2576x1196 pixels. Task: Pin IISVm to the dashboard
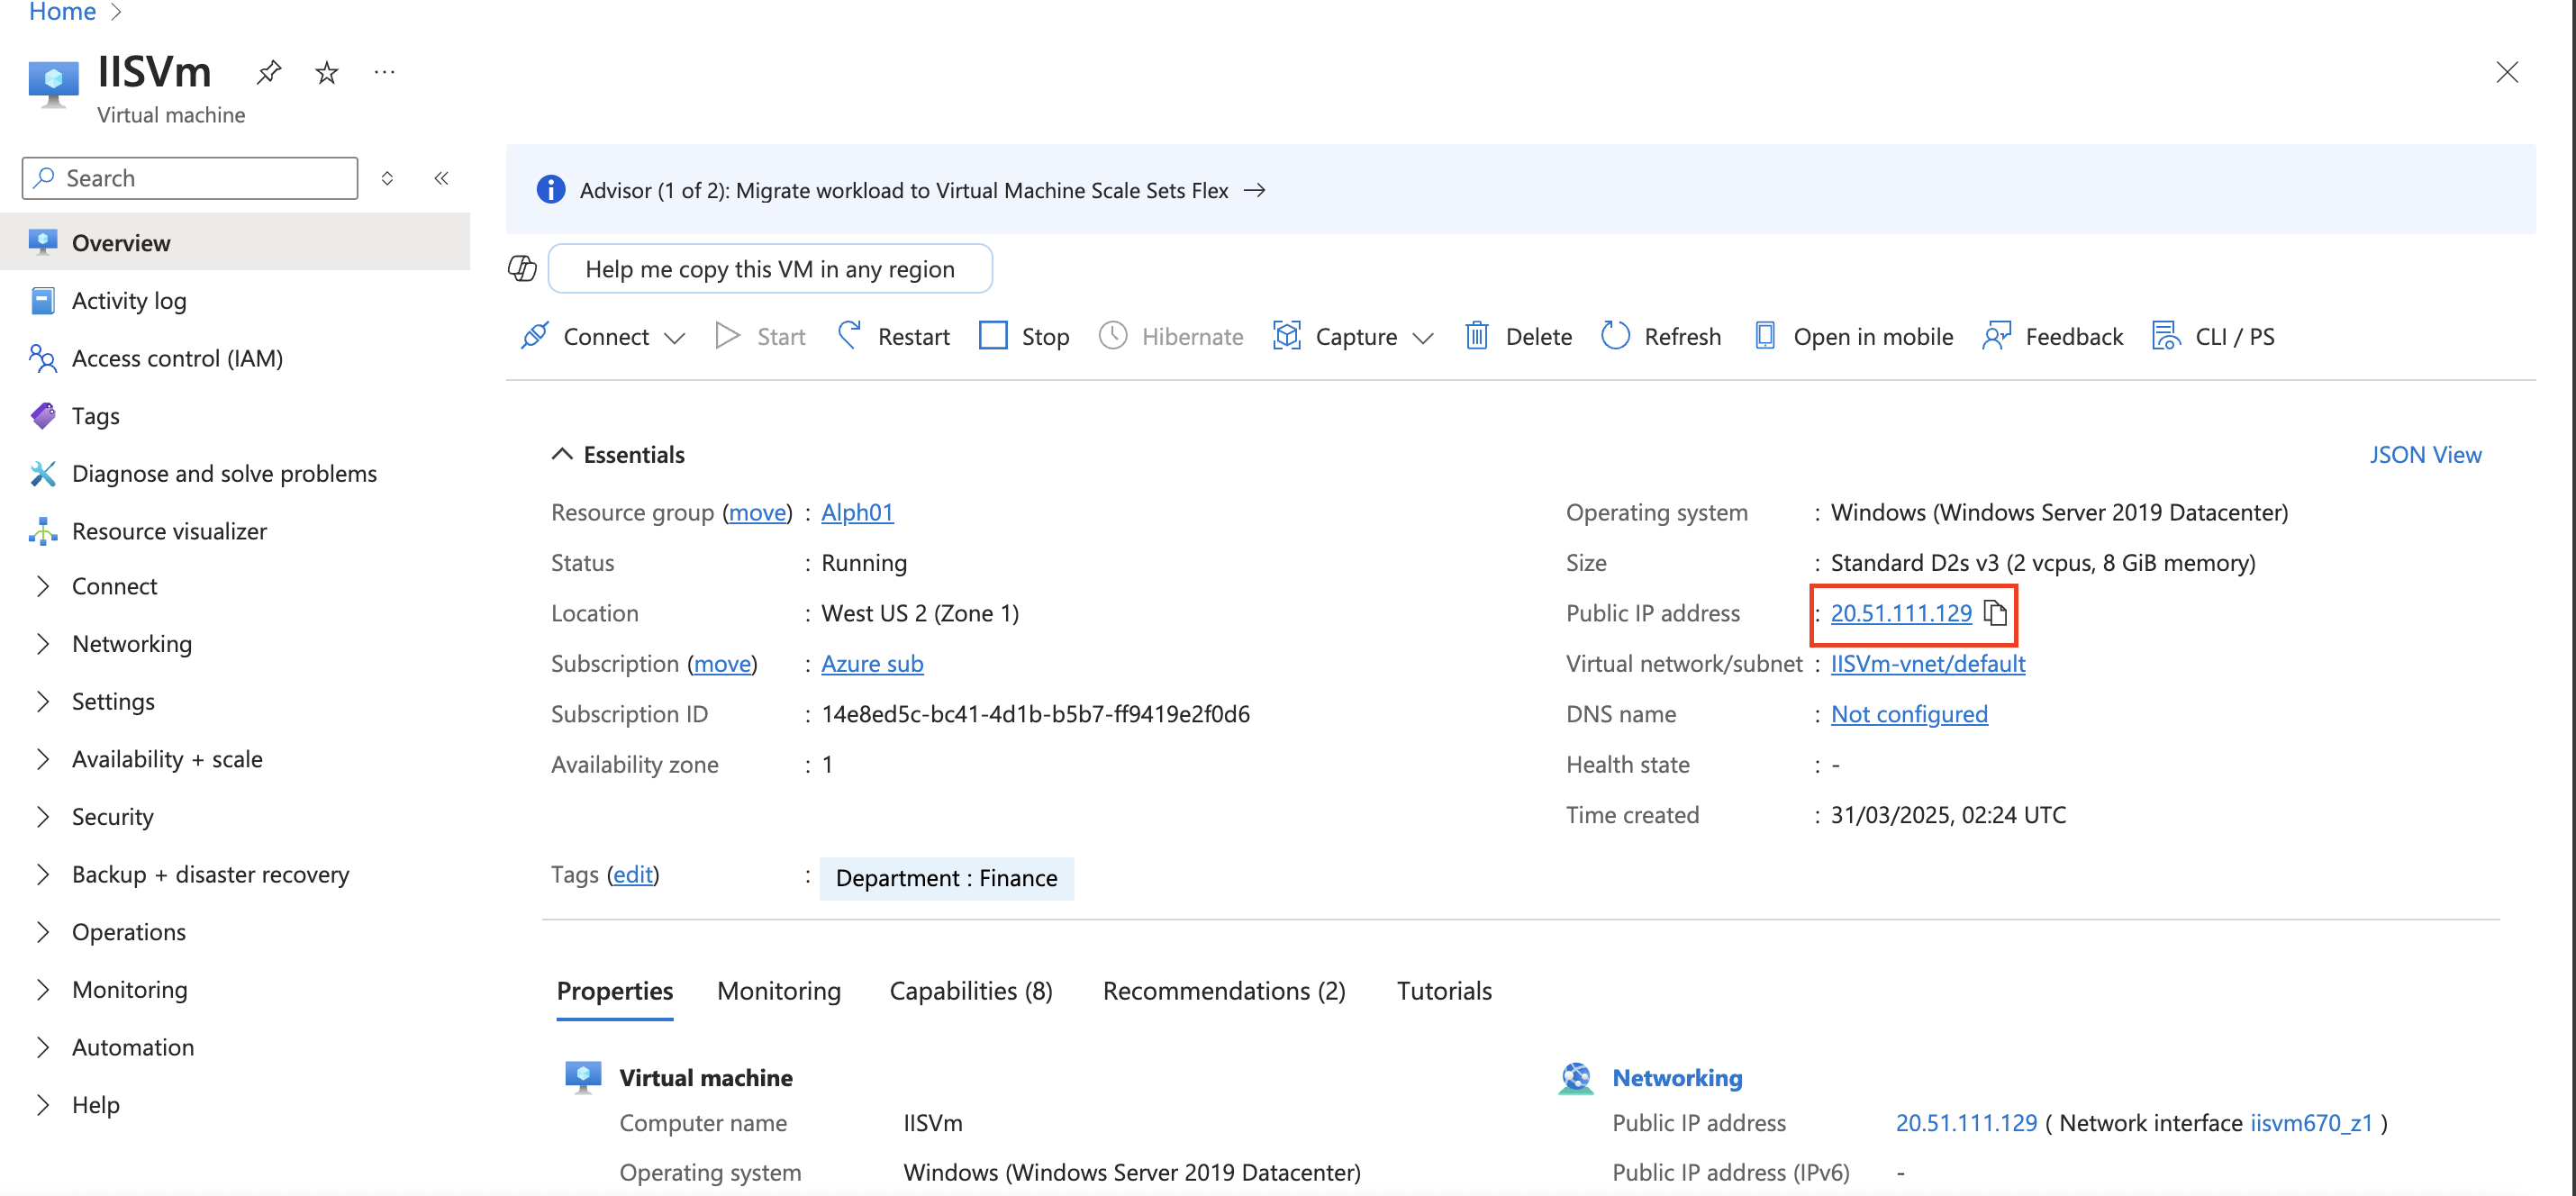tap(268, 72)
